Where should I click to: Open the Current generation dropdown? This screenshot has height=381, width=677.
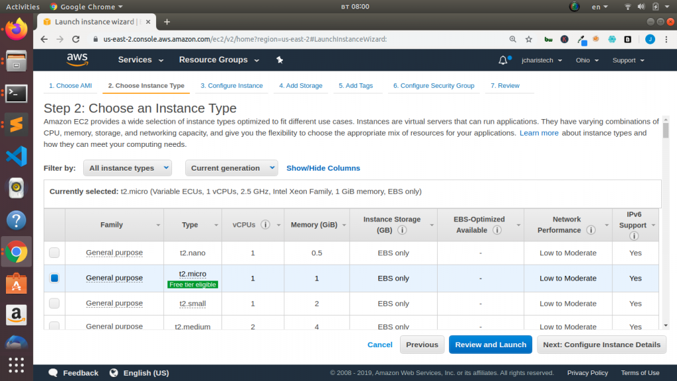coord(231,168)
